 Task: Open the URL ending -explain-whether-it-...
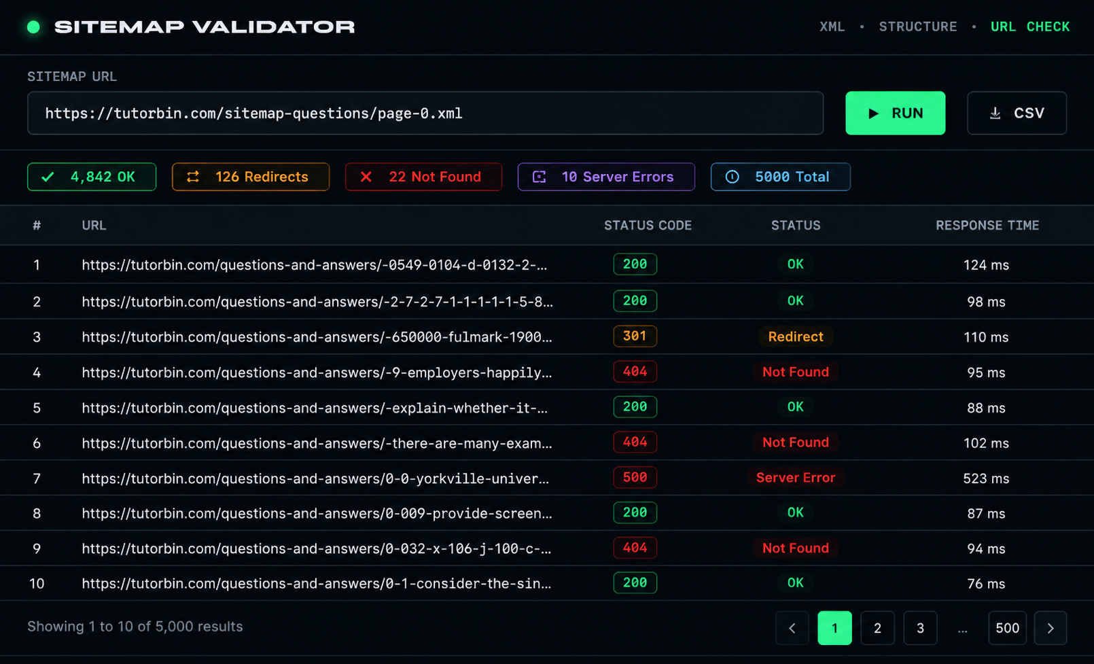tap(315, 408)
